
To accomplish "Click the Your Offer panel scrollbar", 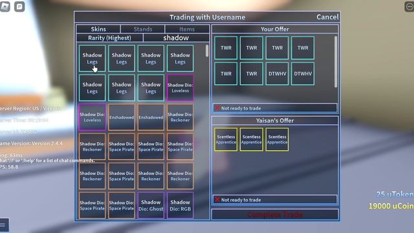I will (x=336, y=62).
